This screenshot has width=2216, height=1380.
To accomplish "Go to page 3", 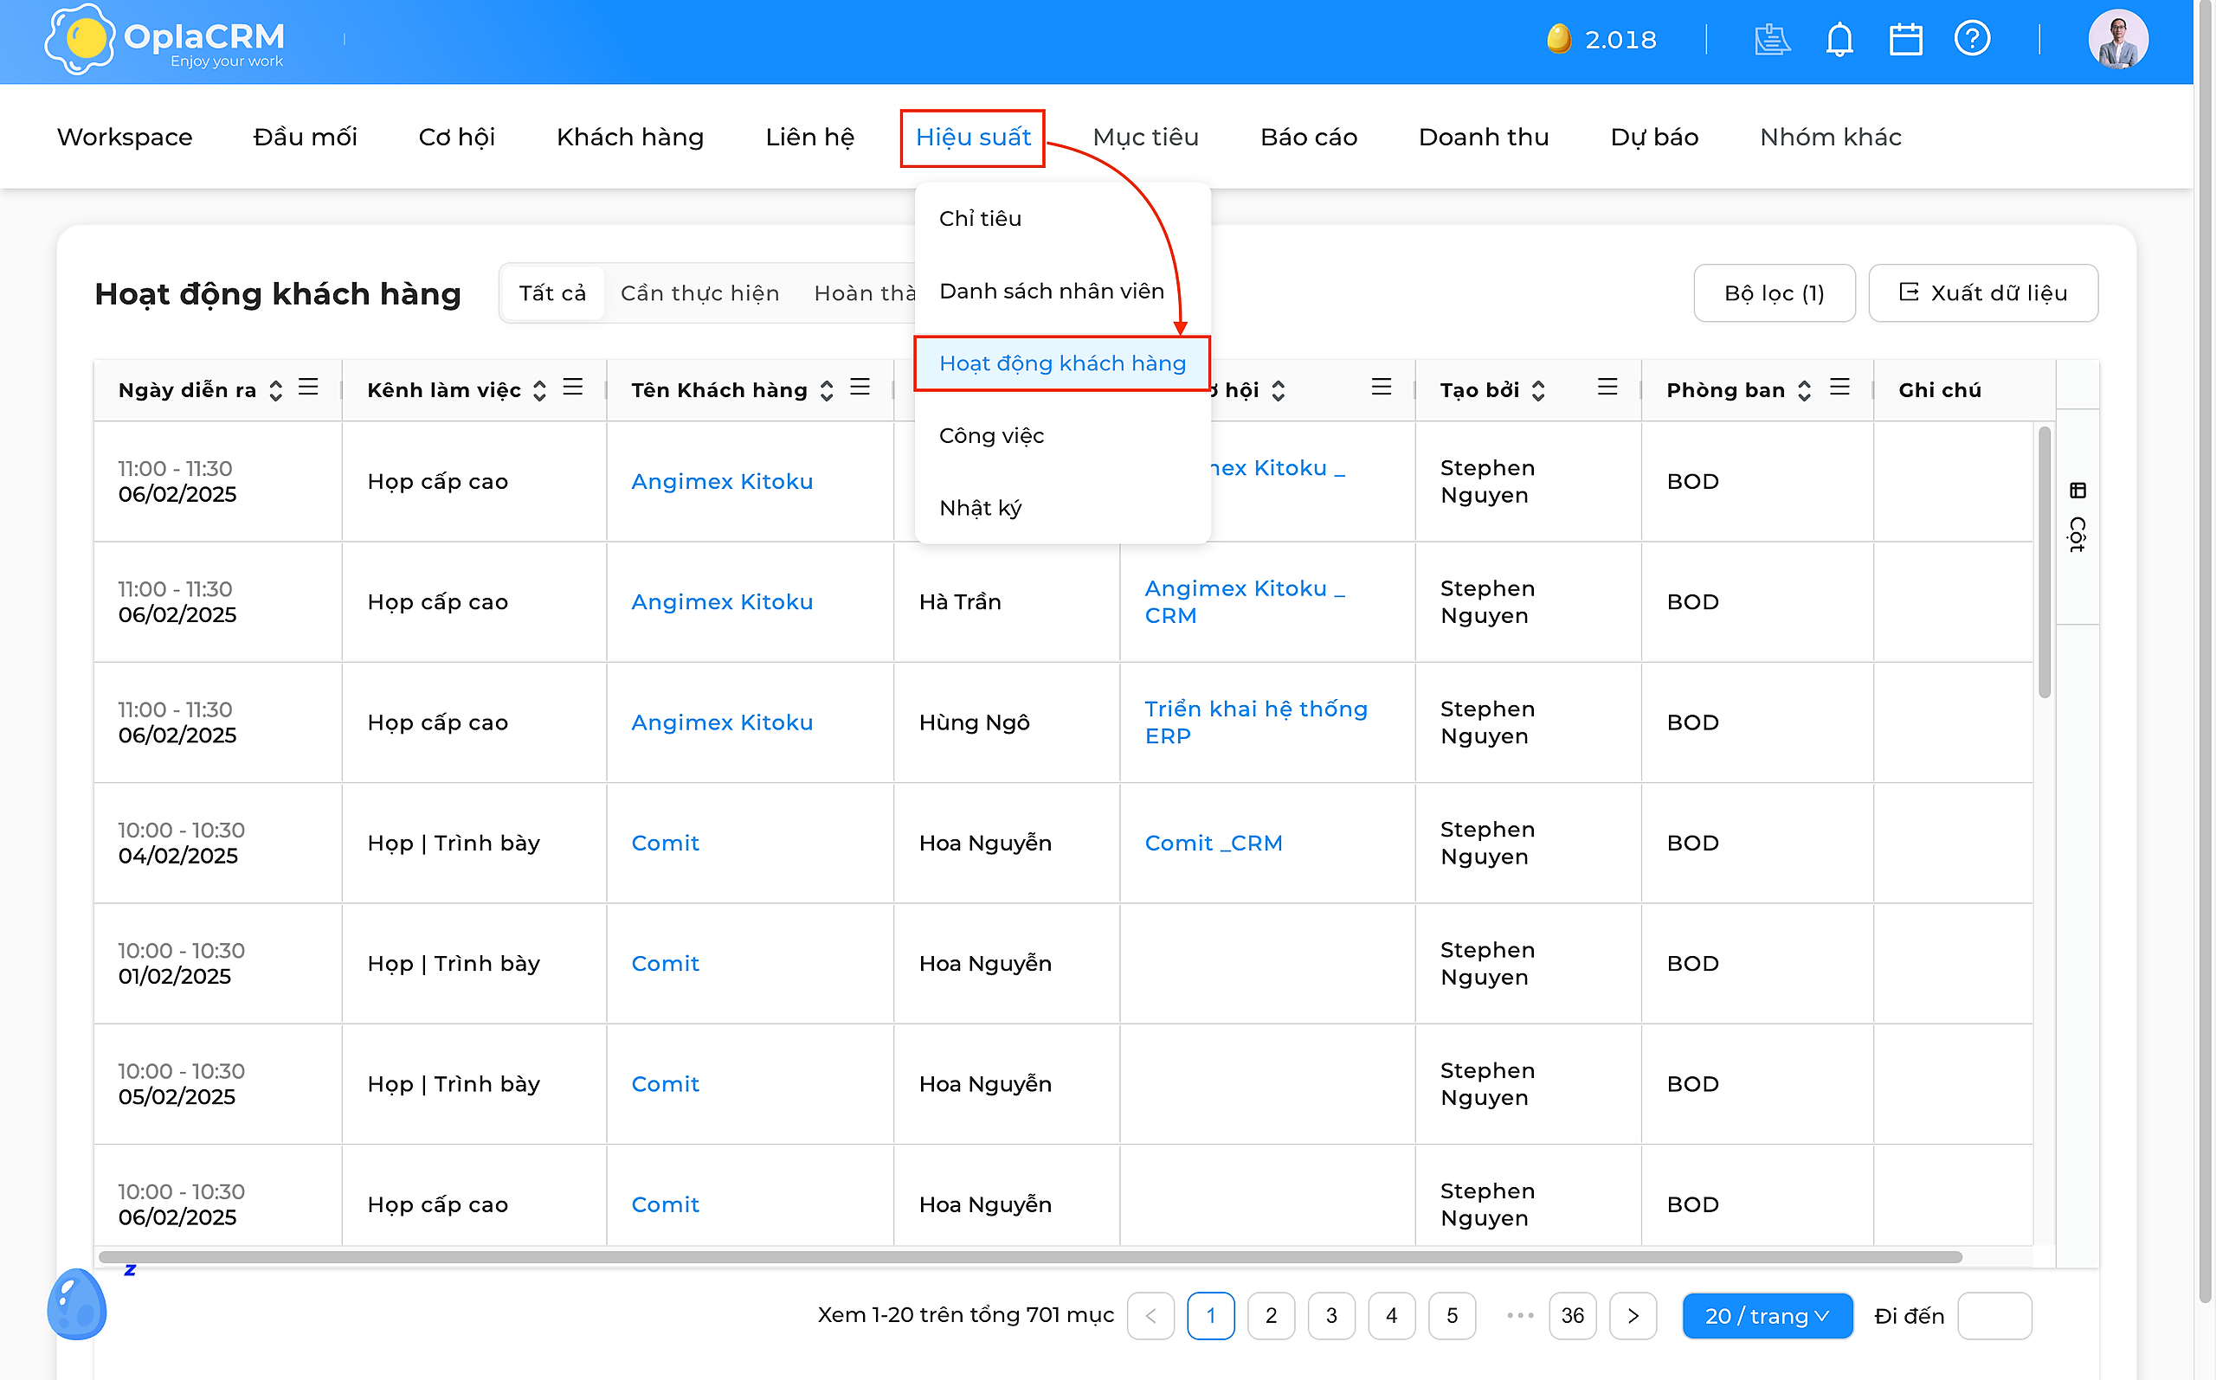I will (1330, 1315).
